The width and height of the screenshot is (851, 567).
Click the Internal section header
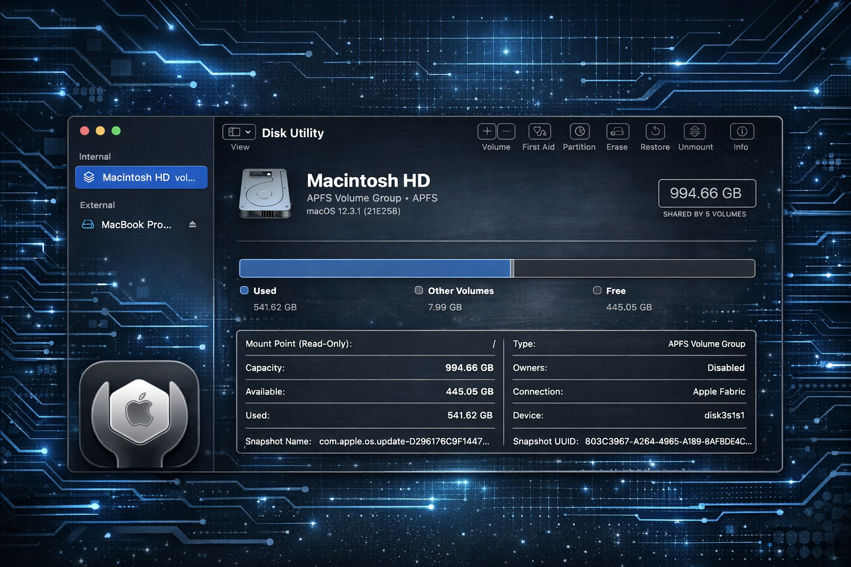click(94, 156)
